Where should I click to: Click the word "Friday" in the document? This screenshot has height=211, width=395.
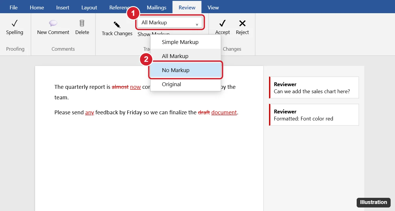point(134,113)
